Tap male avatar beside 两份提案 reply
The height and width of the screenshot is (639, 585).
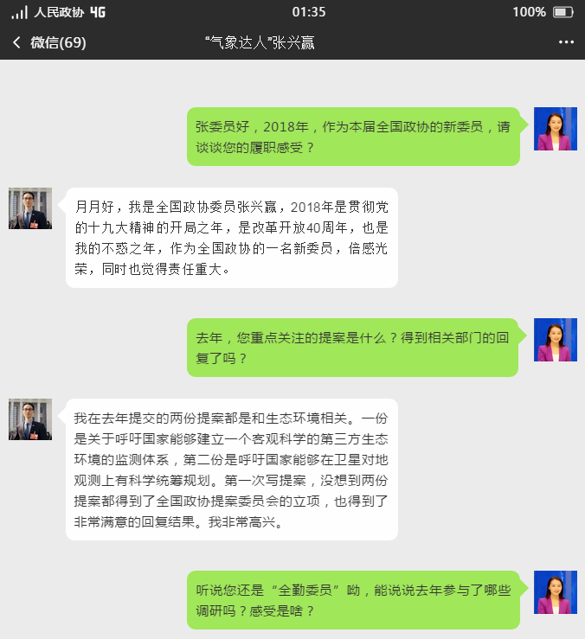[x=30, y=419]
